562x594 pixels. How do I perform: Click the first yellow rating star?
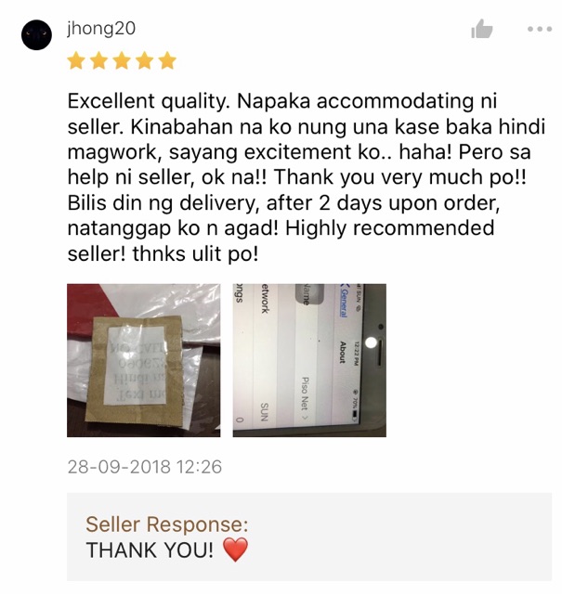point(76,60)
